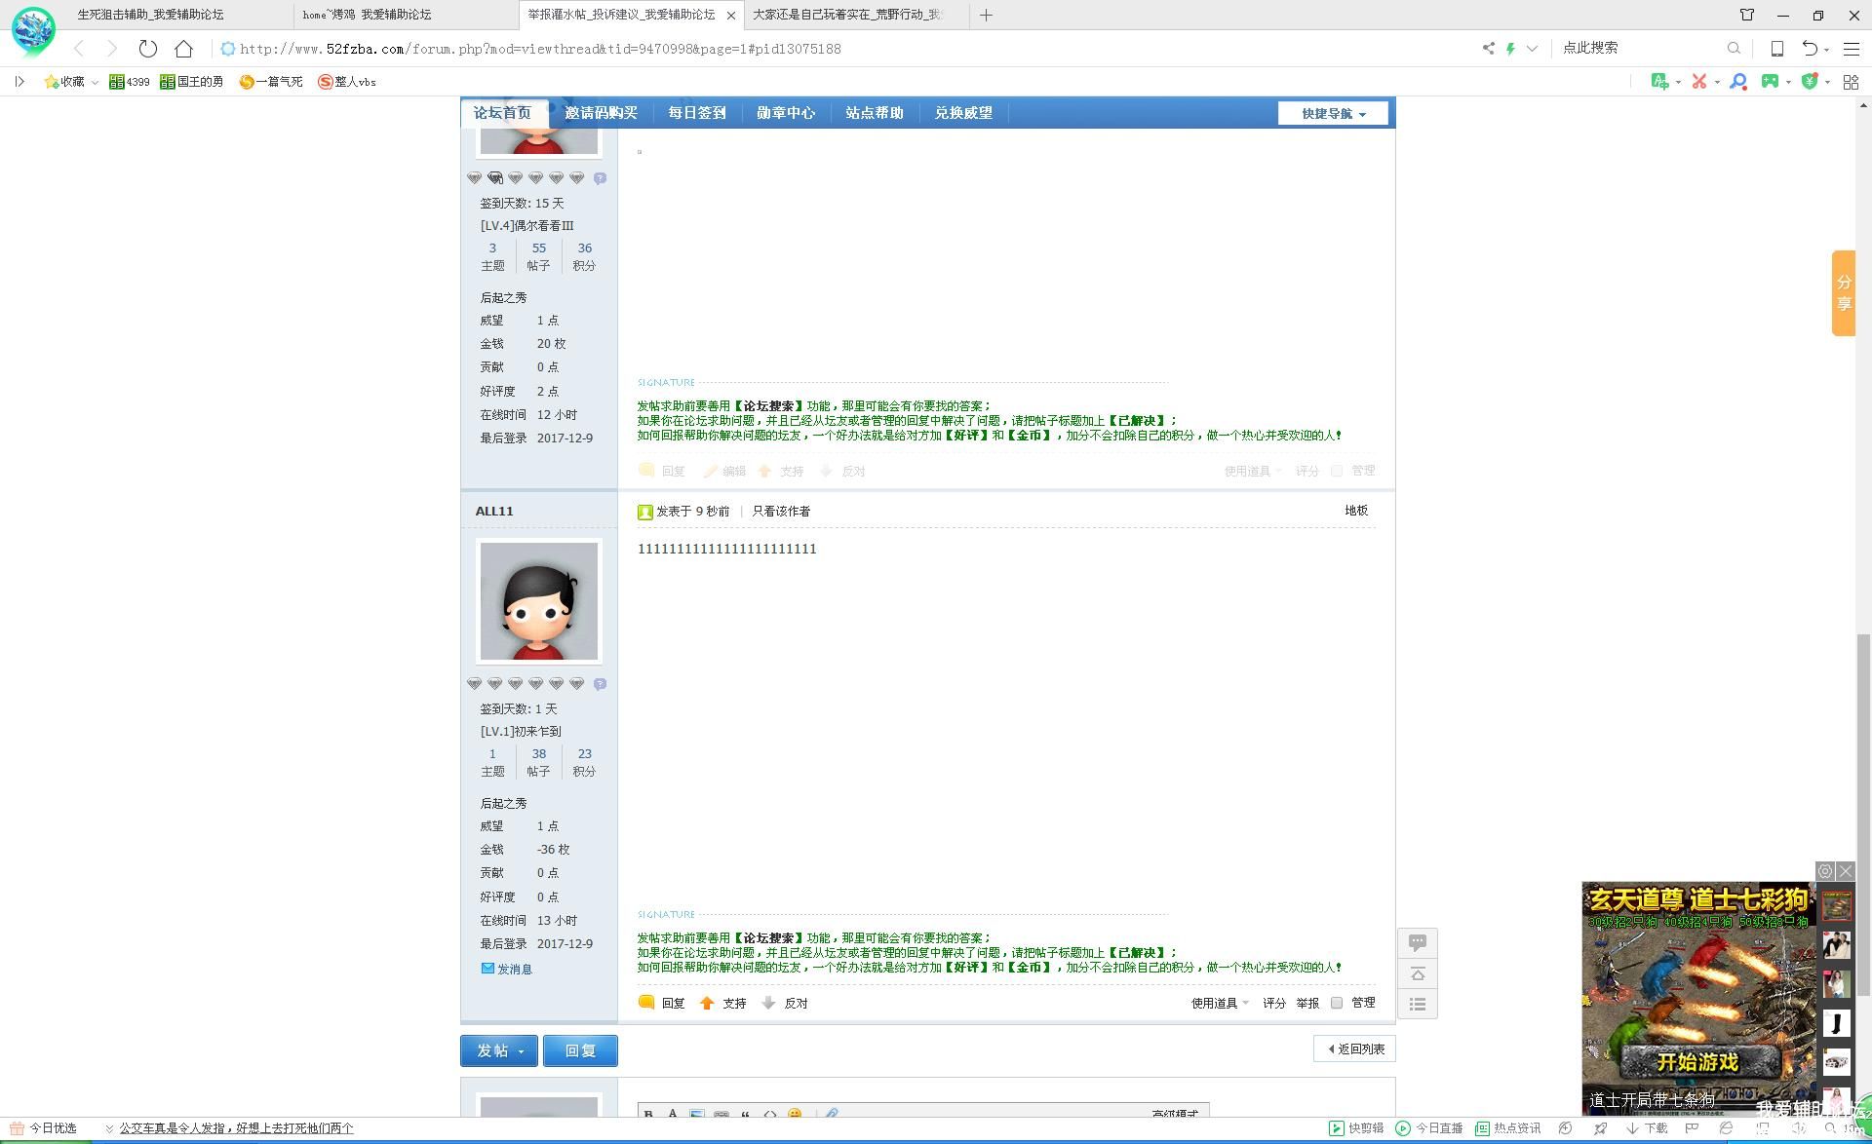1872x1144 pixels.
Task: Click the floating thread list icon
Action: [1418, 1004]
